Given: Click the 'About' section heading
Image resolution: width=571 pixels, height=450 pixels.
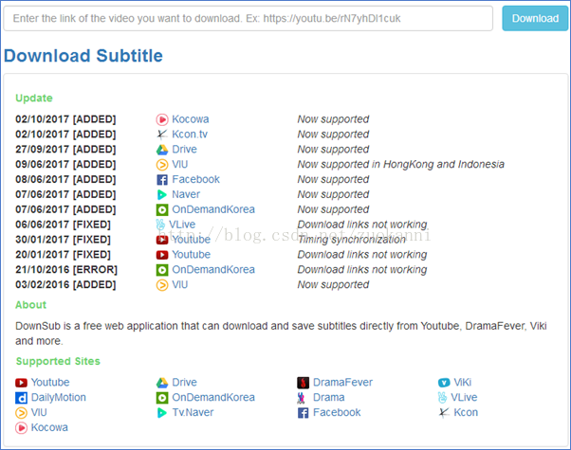Looking at the screenshot, I should [x=31, y=305].
